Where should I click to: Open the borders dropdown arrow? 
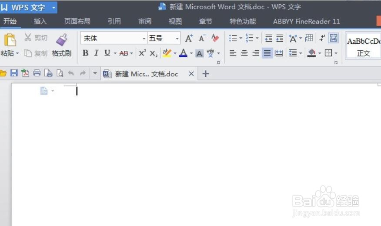[x=336, y=53]
